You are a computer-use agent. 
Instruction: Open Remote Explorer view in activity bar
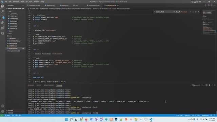point(3,33)
